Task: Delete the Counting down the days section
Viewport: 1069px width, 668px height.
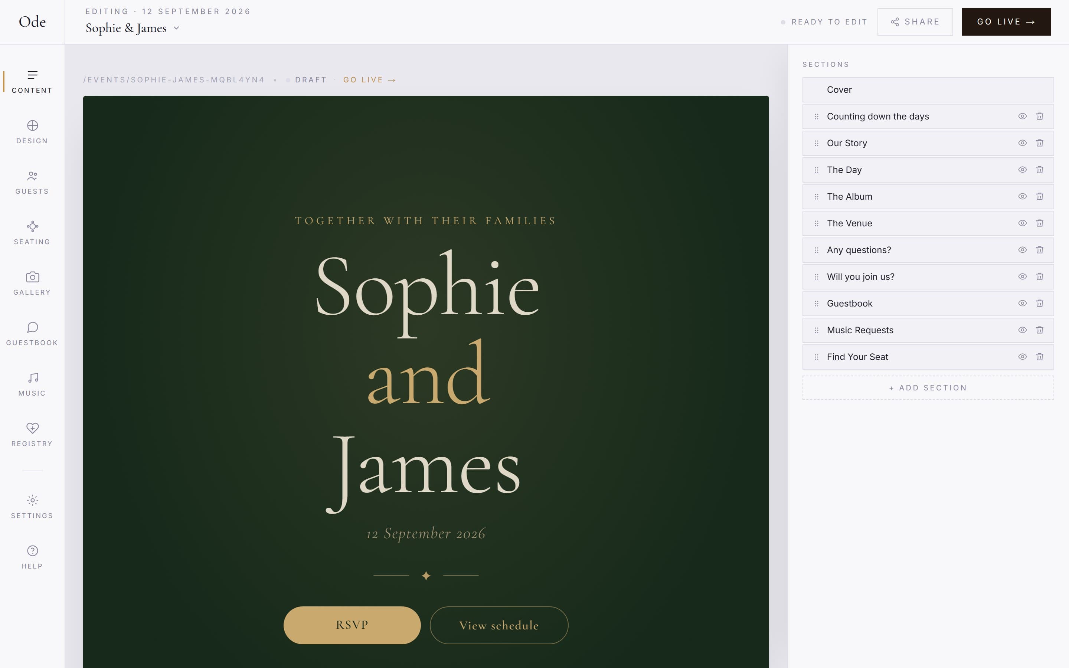Action: coord(1039,116)
